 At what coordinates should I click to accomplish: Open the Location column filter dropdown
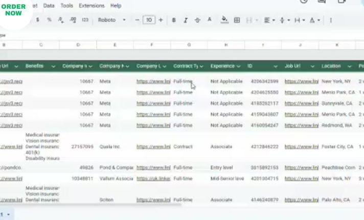pyautogui.click(x=349, y=67)
